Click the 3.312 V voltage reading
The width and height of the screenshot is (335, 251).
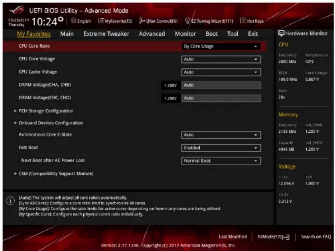(285, 202)
